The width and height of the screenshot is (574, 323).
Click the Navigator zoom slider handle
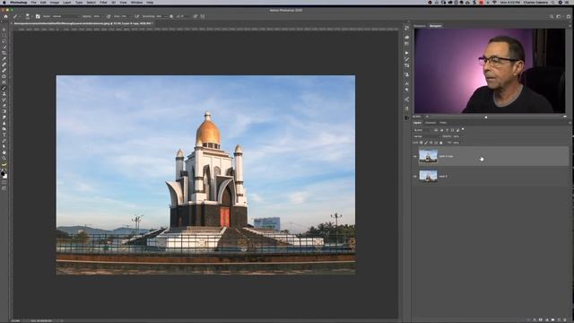[486, 118]
